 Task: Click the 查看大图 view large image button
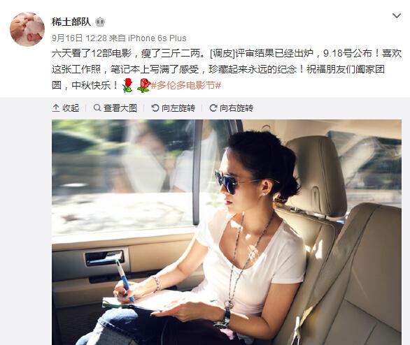point(115,108)
